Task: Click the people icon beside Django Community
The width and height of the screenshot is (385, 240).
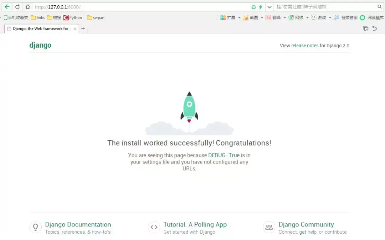Action: tap(269, 227)
